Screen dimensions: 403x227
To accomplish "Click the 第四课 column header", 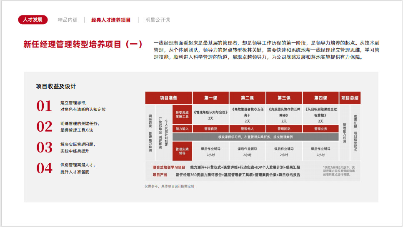I will 320,98.
